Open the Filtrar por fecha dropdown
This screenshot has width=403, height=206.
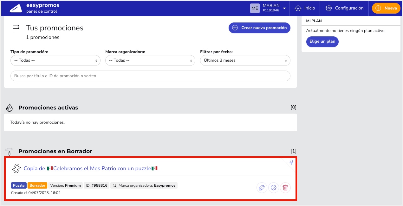tap(245, 60)
